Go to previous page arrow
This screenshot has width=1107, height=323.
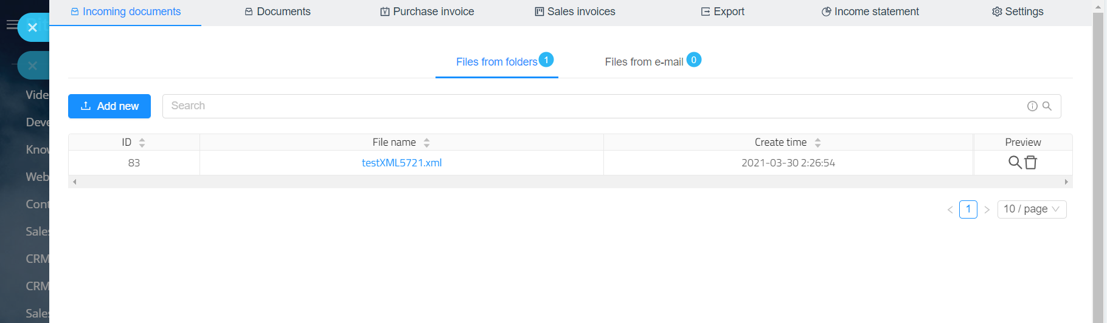pos(950,209)
